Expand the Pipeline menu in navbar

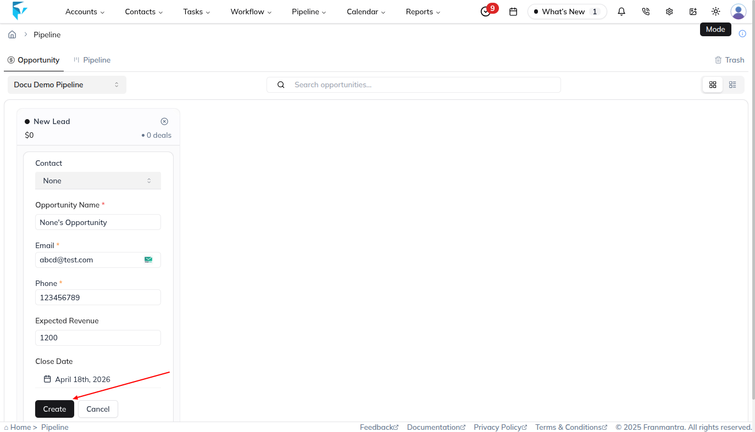(309, 12)
